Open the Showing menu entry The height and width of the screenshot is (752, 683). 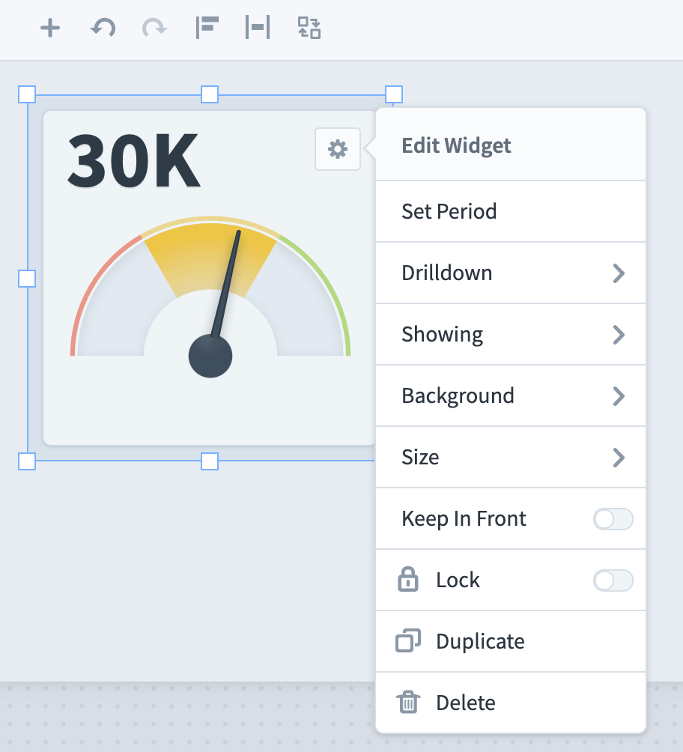coord(511,334)
